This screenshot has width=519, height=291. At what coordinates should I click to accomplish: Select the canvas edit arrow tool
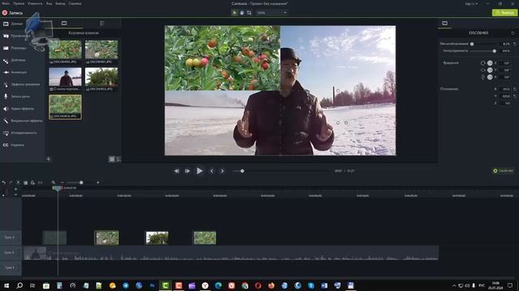pos(234,13)
